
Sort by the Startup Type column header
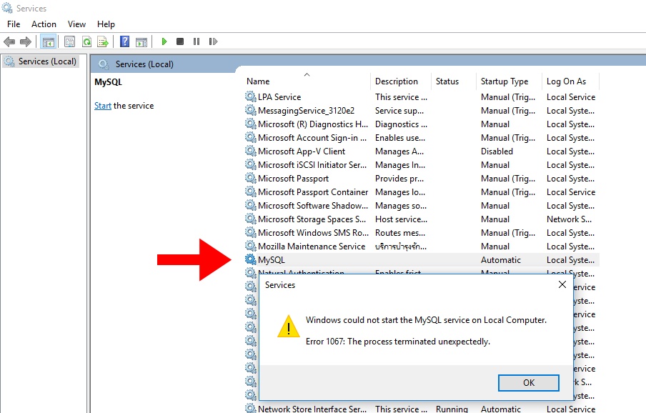(509, 81)
